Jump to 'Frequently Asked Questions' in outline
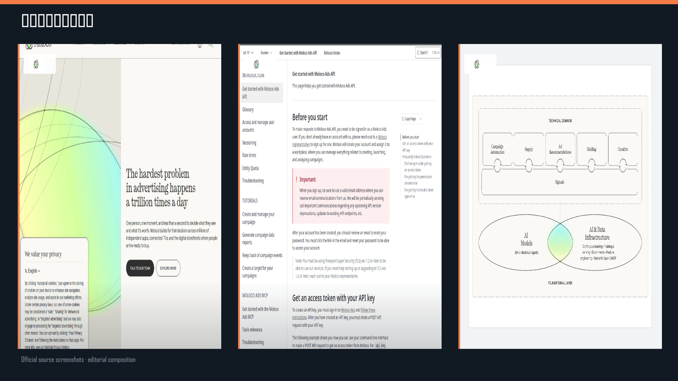Viewport: 678px width, 381px height. click(417, 157)
